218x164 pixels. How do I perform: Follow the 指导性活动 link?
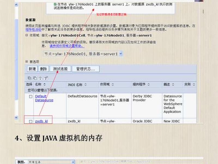33,30
